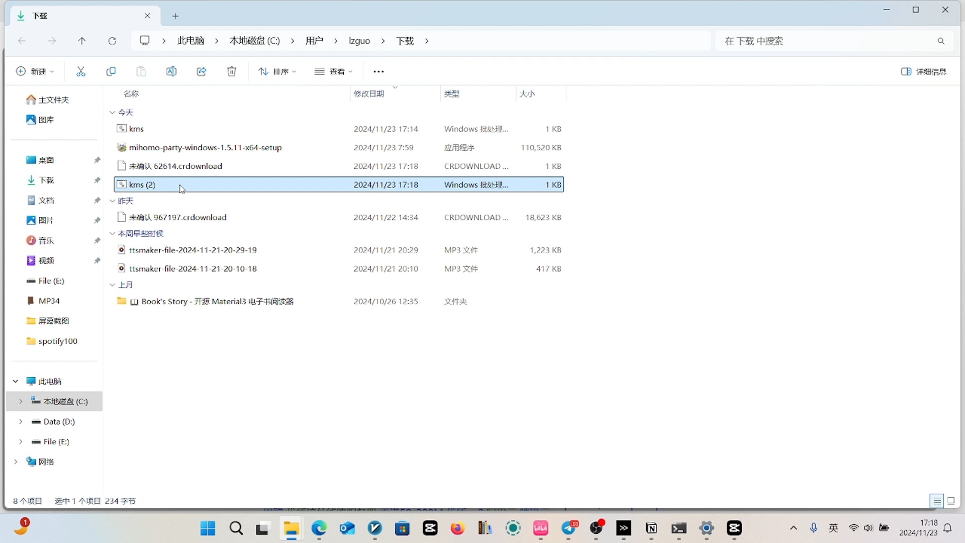Click the cut icon in toolbar
This screenshot has width=965, height=543.
tap(80, 71)
